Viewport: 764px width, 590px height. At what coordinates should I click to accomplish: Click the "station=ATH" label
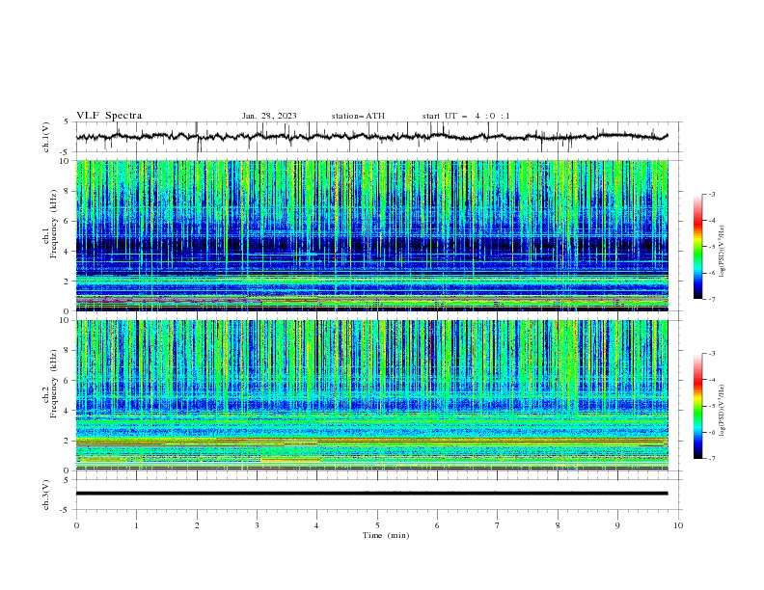(x=358, y=116)
